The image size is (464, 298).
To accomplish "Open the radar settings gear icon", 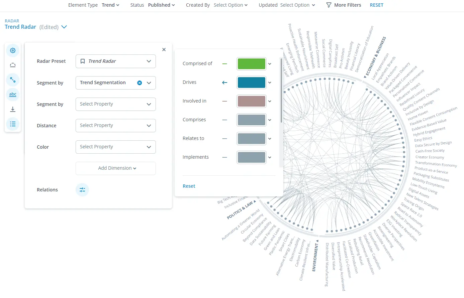I will click(13, 50).
